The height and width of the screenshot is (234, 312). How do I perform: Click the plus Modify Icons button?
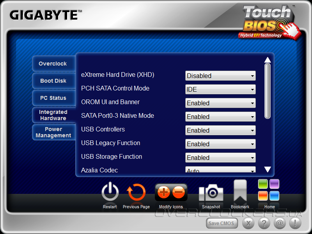click(x=163, y=192)
